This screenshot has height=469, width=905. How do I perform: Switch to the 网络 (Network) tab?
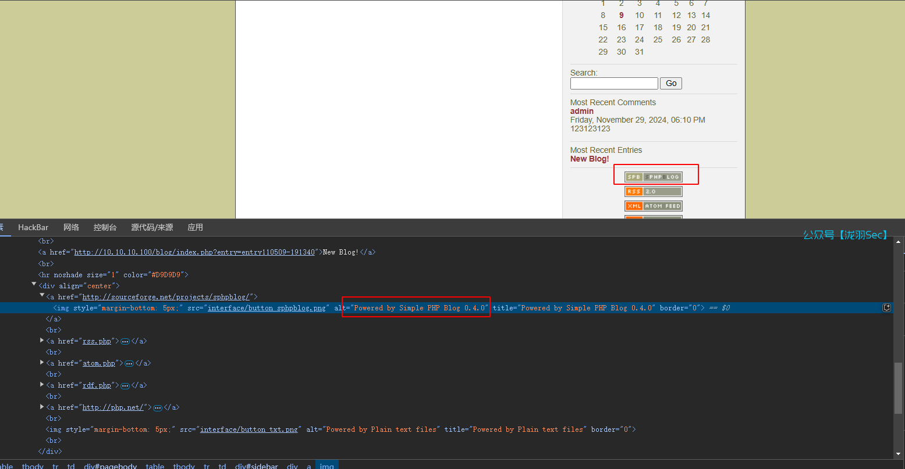pyautogui.click(x=71, y=227)
